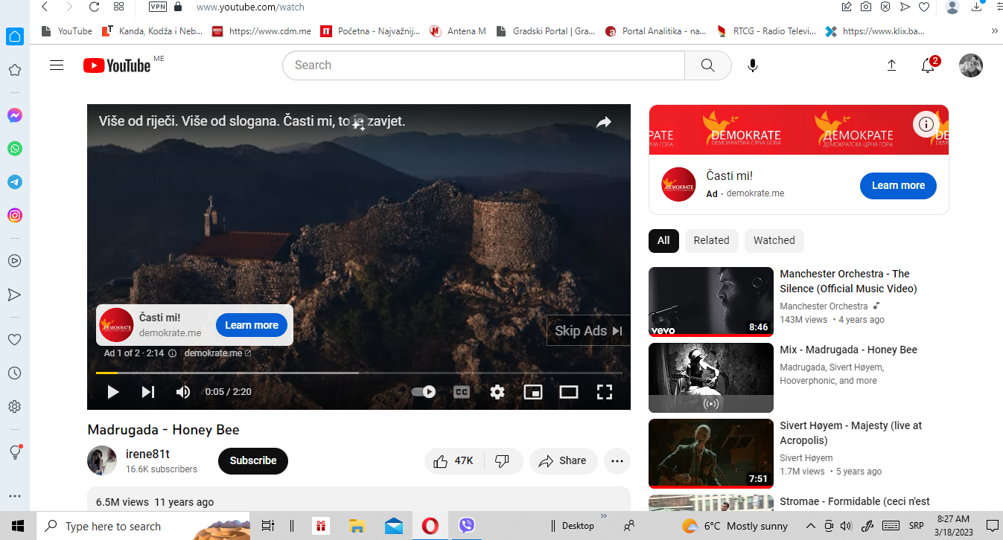
Task: Dislike the Honey Bee video
Action: pyautogui.click(x=503, y=461)
